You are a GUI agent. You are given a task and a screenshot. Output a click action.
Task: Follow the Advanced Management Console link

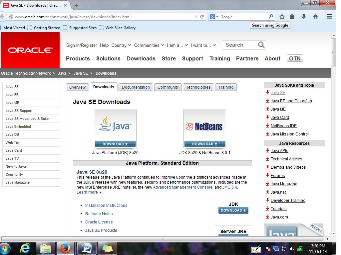click(183, 187)
